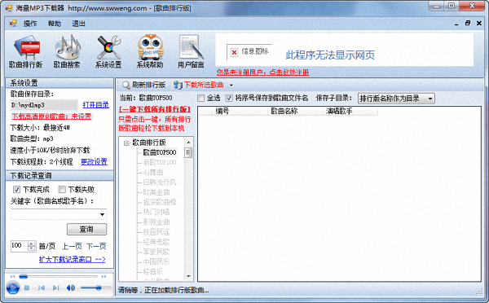Click the player seek slider thumb
The width and height of the screenshot is (489, 303).
(x=24, y=276)
